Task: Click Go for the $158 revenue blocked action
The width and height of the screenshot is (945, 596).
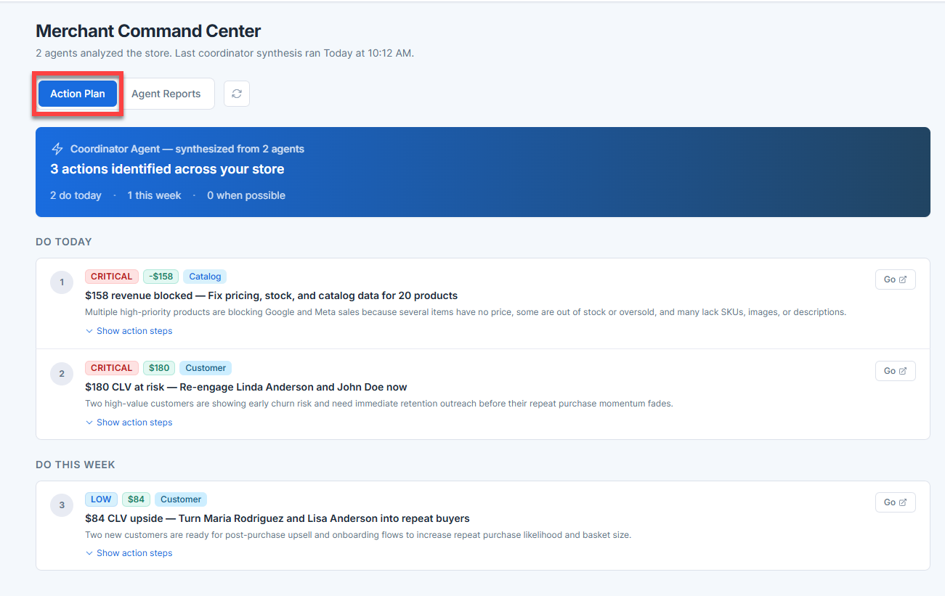Action: tap(895, 279)
